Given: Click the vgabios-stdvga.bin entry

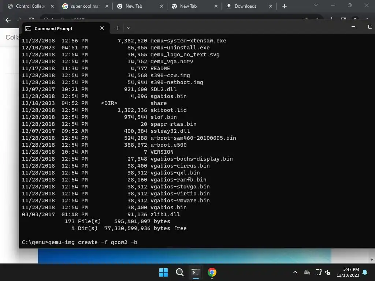Looking at the screenshot, I should [x=180, y=186].
